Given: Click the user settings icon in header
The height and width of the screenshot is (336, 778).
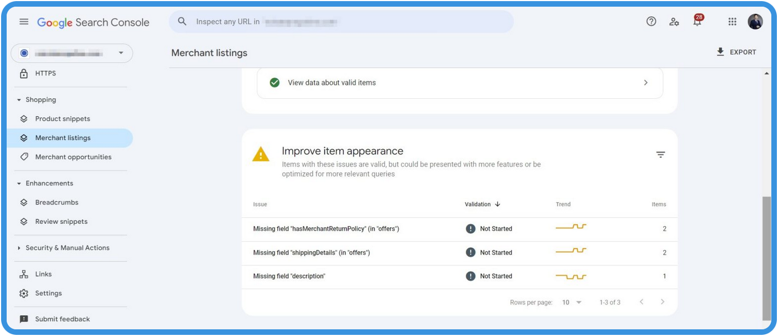Looking at the screenshot, I should [674, 21].
